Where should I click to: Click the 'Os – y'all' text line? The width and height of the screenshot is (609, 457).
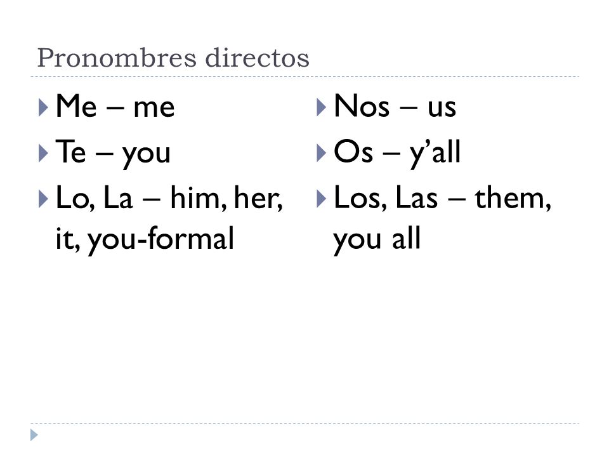[397, 153]
